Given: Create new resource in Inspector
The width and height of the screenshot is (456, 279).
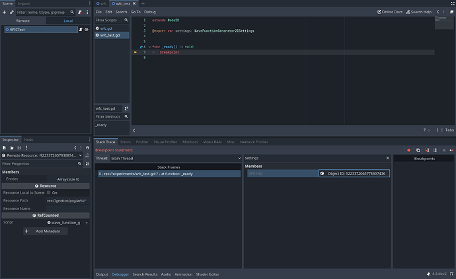Looking at the screenshot, I should [4, 148].
